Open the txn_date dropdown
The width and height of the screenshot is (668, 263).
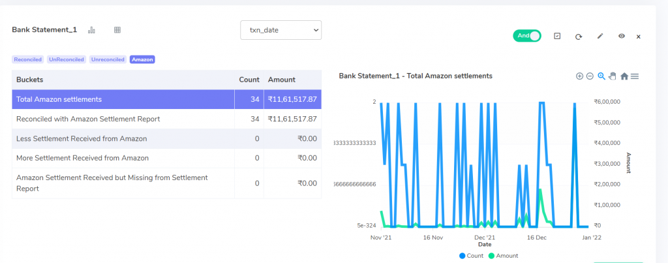[281, 30]
